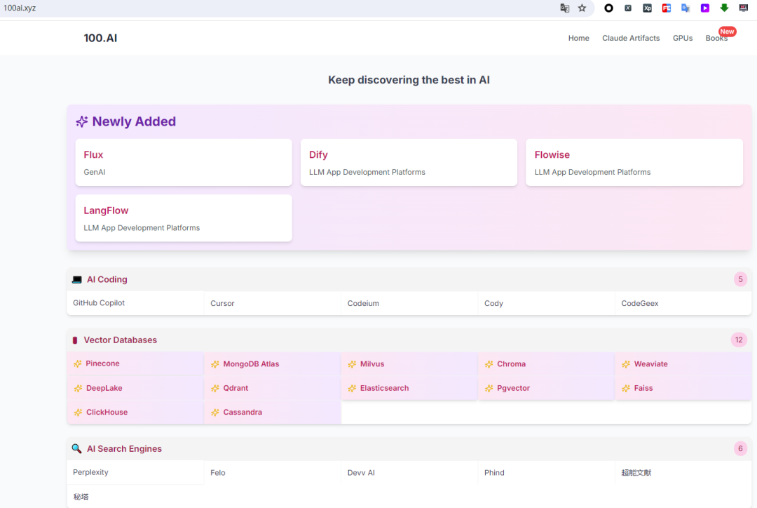Open the Flux GenAI card
This screenshot has width=757, height=508.
(184, 162)
